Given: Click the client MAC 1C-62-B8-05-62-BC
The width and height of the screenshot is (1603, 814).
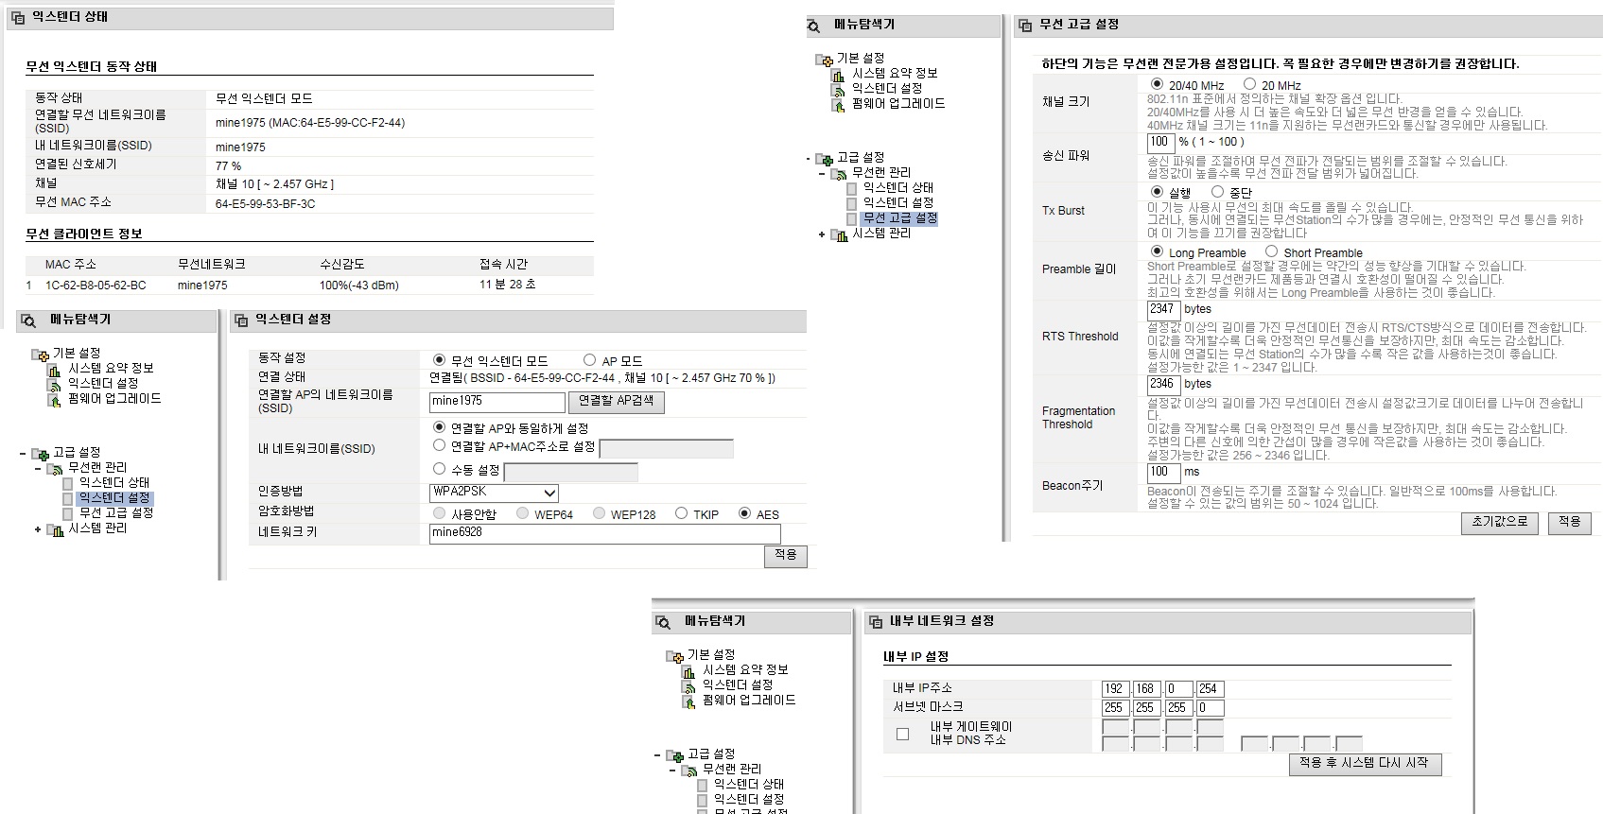Looking at the screenshot, I should point(96,286).
